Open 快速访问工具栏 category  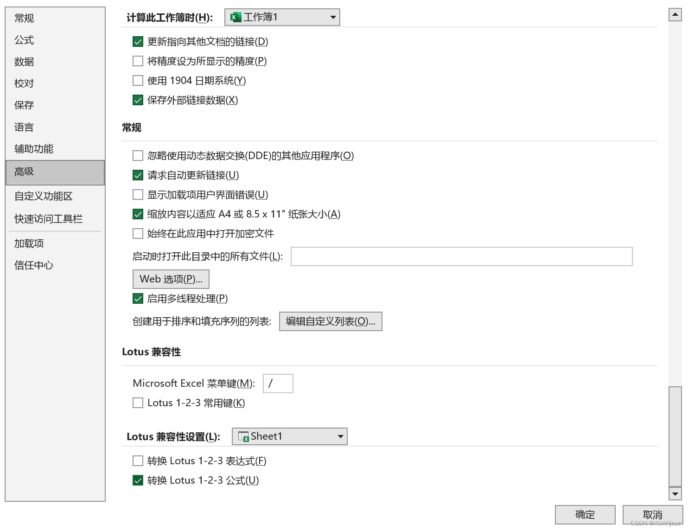55,219
